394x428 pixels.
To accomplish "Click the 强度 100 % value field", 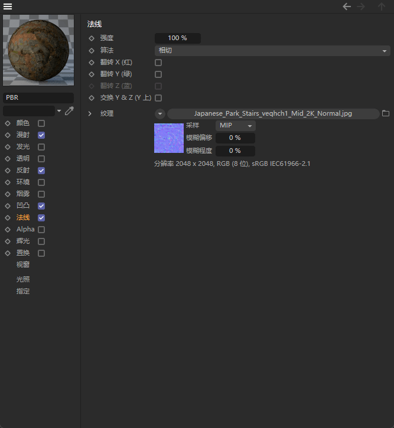I will pos(177,38).
